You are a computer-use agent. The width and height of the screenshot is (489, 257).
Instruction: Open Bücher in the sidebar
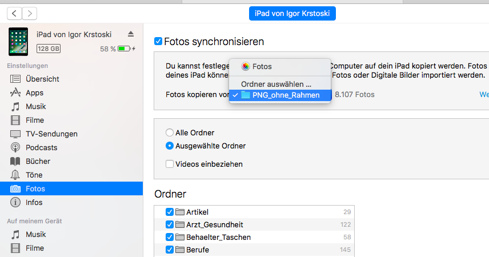[38, 161]
